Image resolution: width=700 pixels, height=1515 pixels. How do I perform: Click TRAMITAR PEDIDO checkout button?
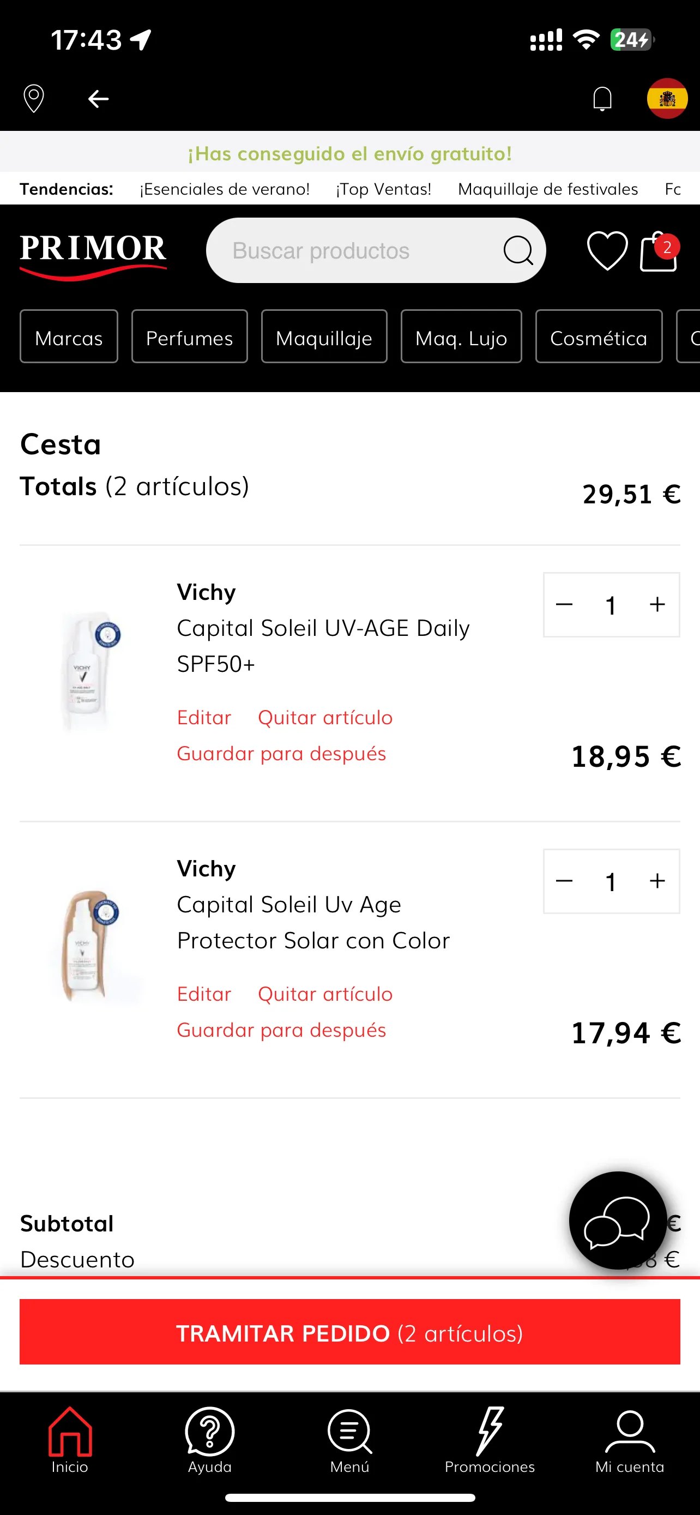coord(349,1332)
